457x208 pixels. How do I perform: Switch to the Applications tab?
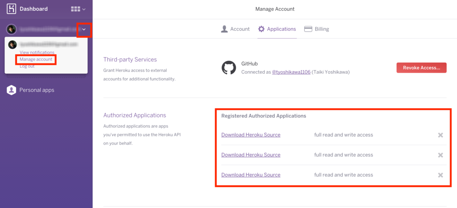277,29
